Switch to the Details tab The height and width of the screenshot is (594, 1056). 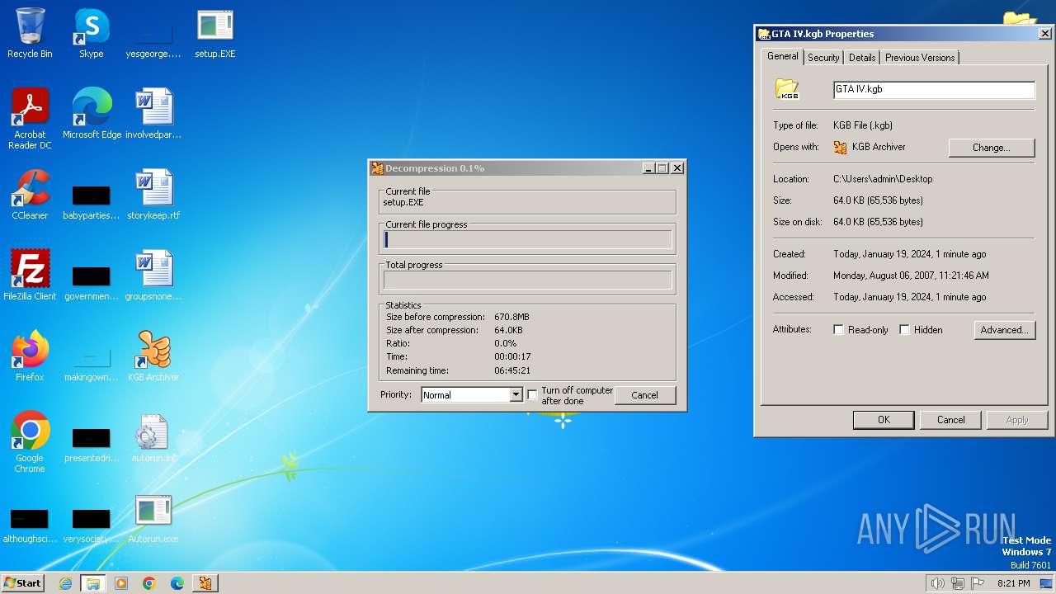(862, 58)
